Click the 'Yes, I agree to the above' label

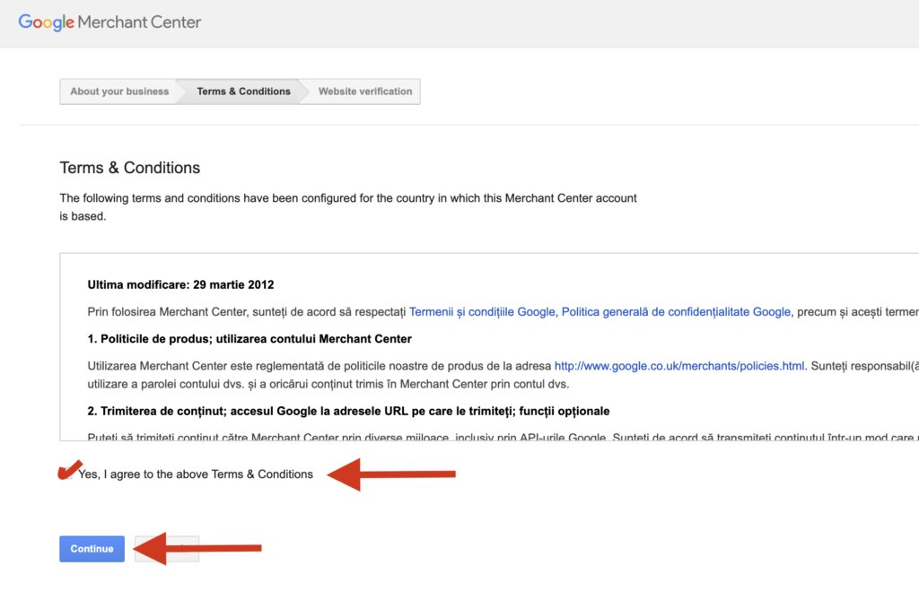[x=195, y=474]
